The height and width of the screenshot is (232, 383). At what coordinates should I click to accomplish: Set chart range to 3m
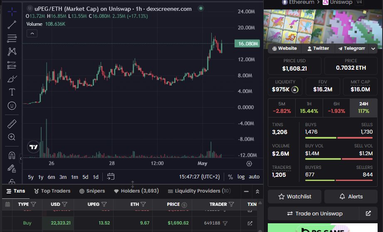[x=63, y=177]
